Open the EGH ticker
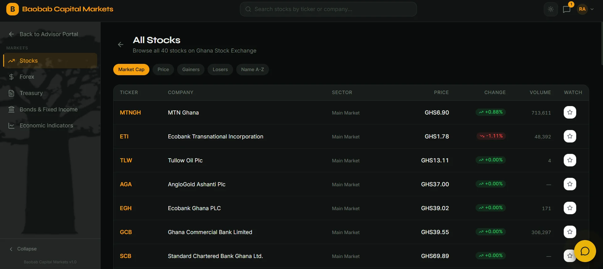Image resolution: width=603 pixels, height=269 pixels. [x=126, y=208]
